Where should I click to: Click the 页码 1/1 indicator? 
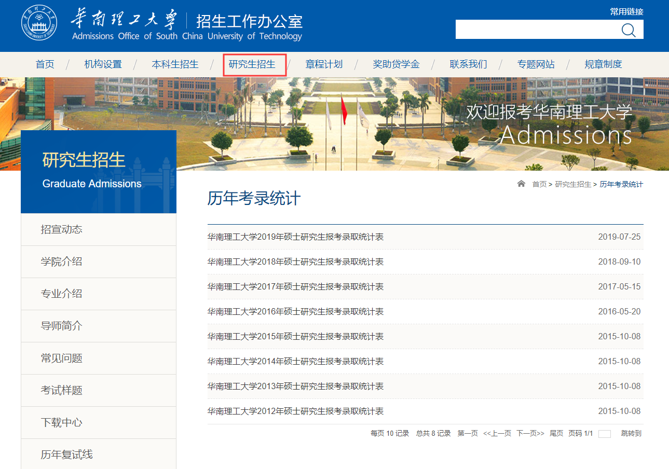pyautogui.click(x=581, y=433)
